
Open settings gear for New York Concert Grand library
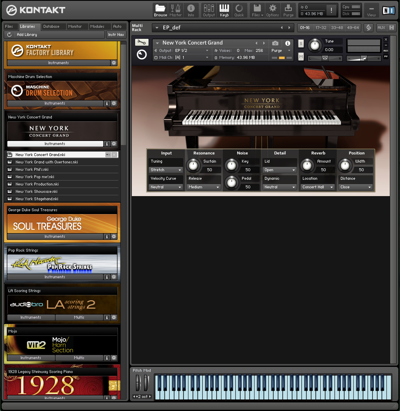(114, 144)
